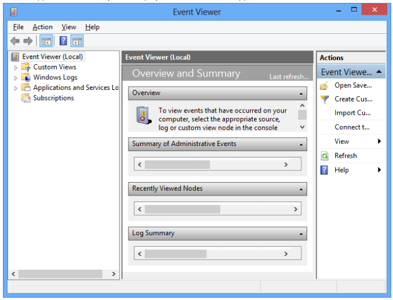
Task: Expand Applications and Services Logs node
Action: [16, 88]
